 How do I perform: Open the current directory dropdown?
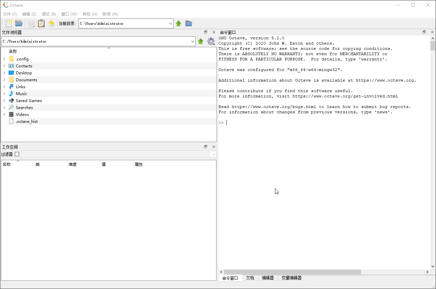click(x=171, y=23)
